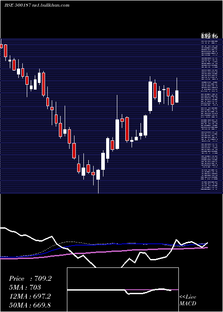Image resolution: width=223 pixels, height=312 pixels.
Task: Click inside the MACD inset chart box
Action: tap(123, 290)
